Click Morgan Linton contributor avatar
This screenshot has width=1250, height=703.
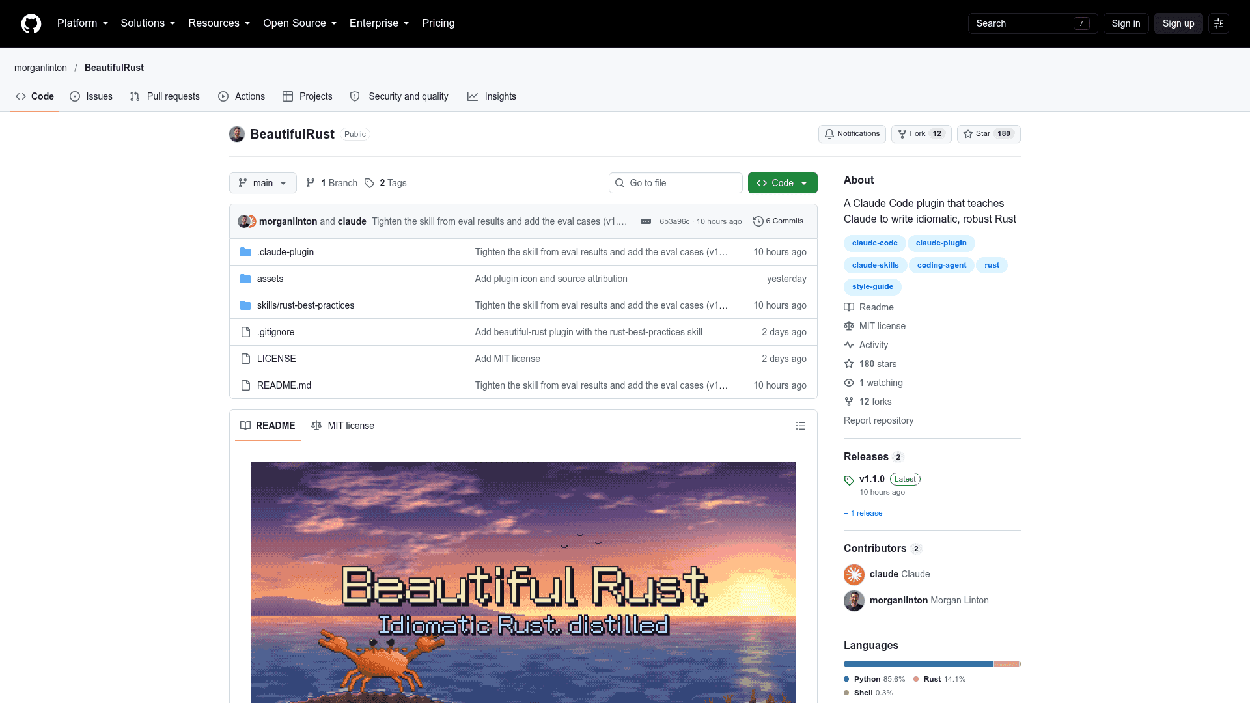(x=854, y=600)
